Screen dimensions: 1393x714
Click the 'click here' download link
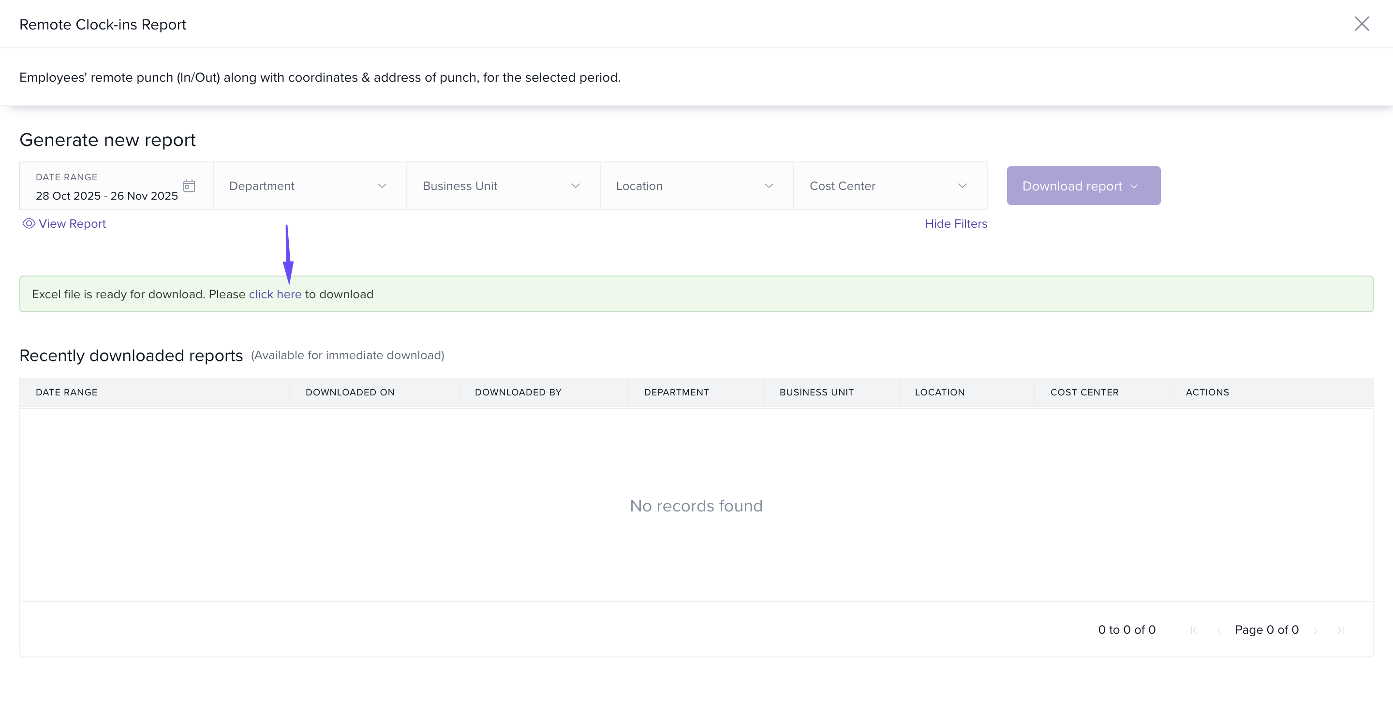click(x=275, y=294)
